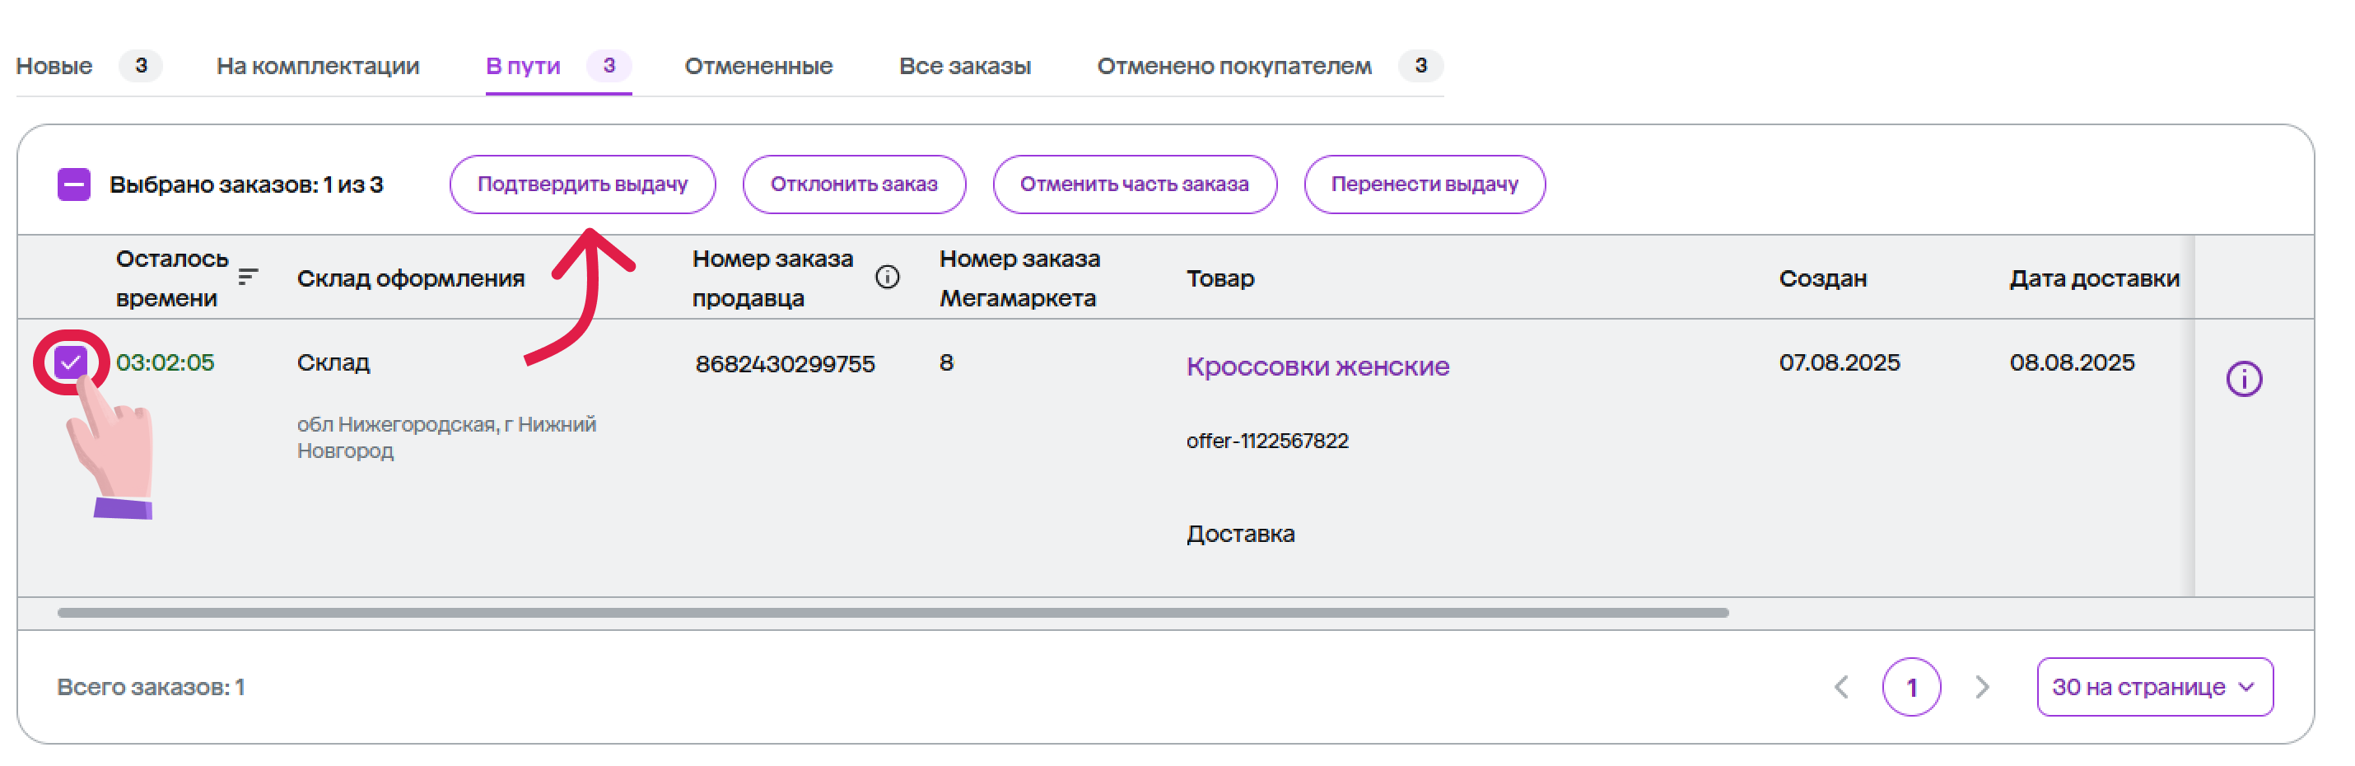The width and height of the screenshot is (2355, 766).
Task: Click the Подтвердить выдачу button
Action: point(582,184)
